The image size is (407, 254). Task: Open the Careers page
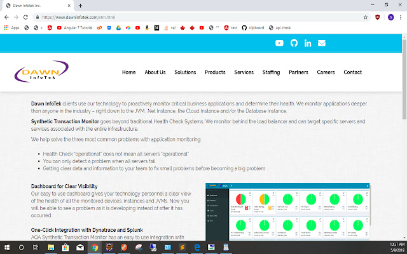(326, 72)
